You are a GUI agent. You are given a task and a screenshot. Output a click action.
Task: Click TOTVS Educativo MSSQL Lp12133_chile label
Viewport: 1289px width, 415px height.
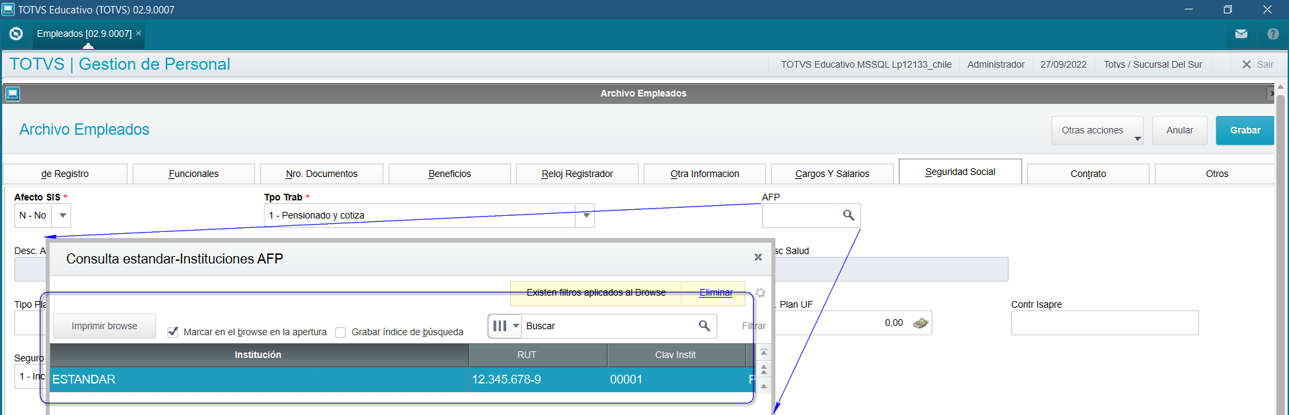[x=866, y=64]
